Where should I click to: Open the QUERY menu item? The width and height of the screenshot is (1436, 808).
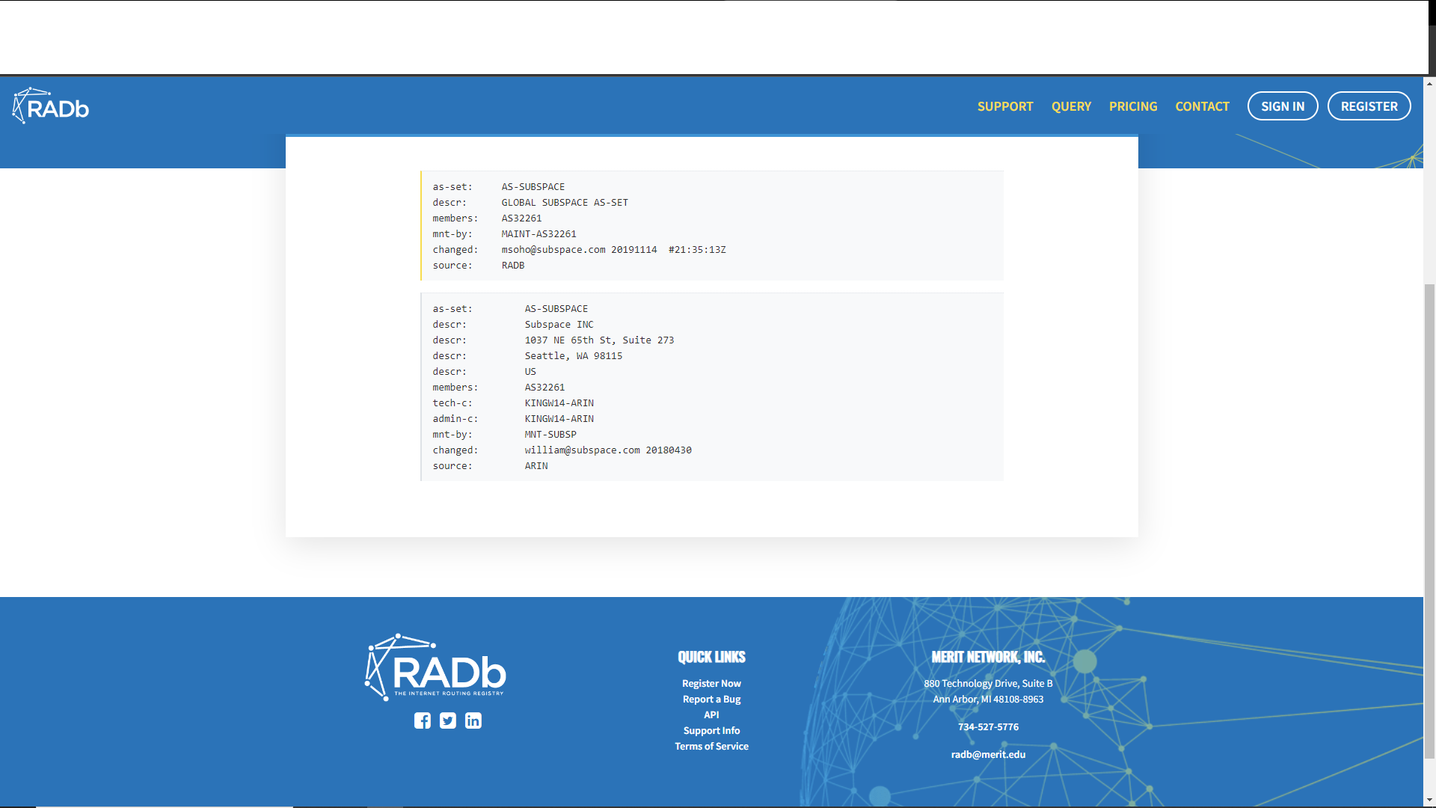pos(1071,106)
